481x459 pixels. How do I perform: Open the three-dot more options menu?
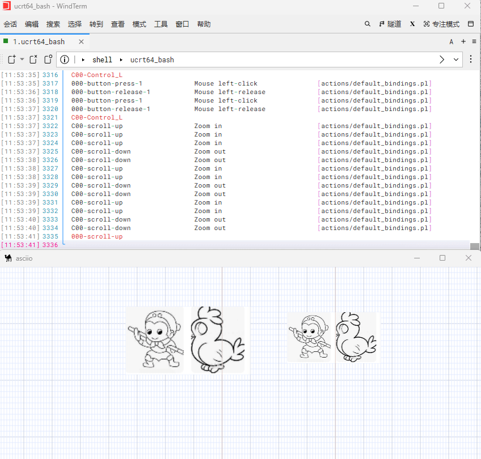pyautogui.click(x=470, y=59)
